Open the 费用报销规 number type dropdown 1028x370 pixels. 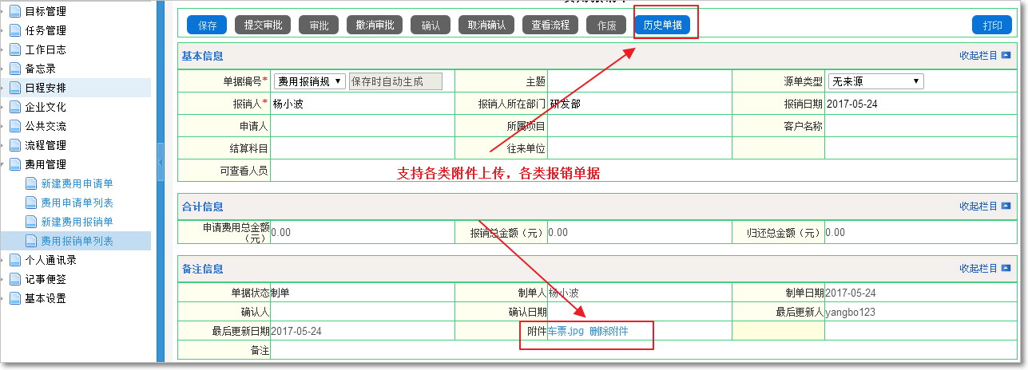[x=310, y=81]
